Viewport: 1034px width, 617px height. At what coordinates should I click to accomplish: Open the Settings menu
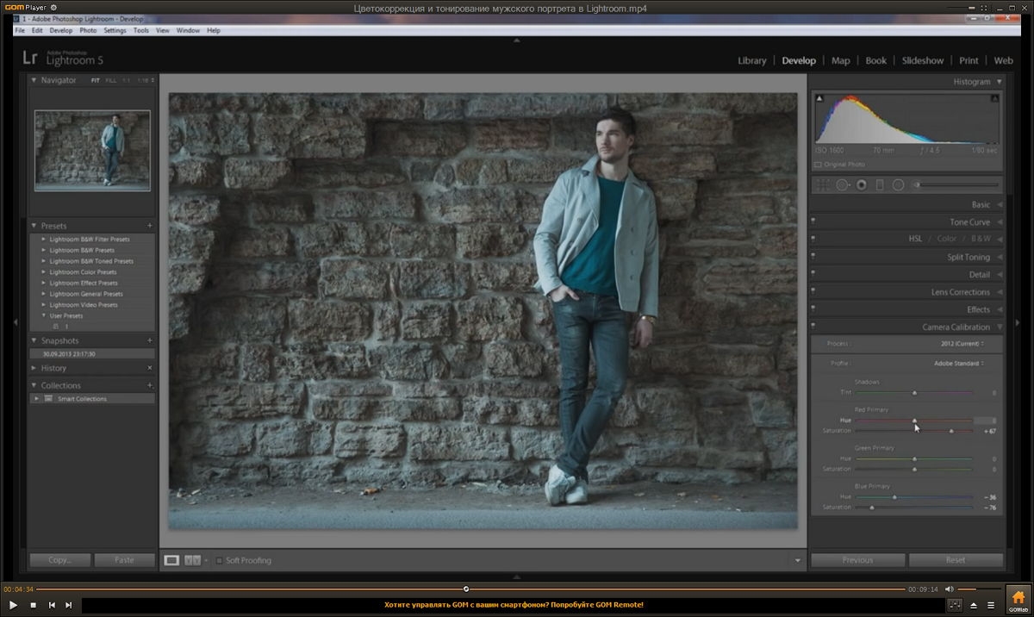coord(115,30)
